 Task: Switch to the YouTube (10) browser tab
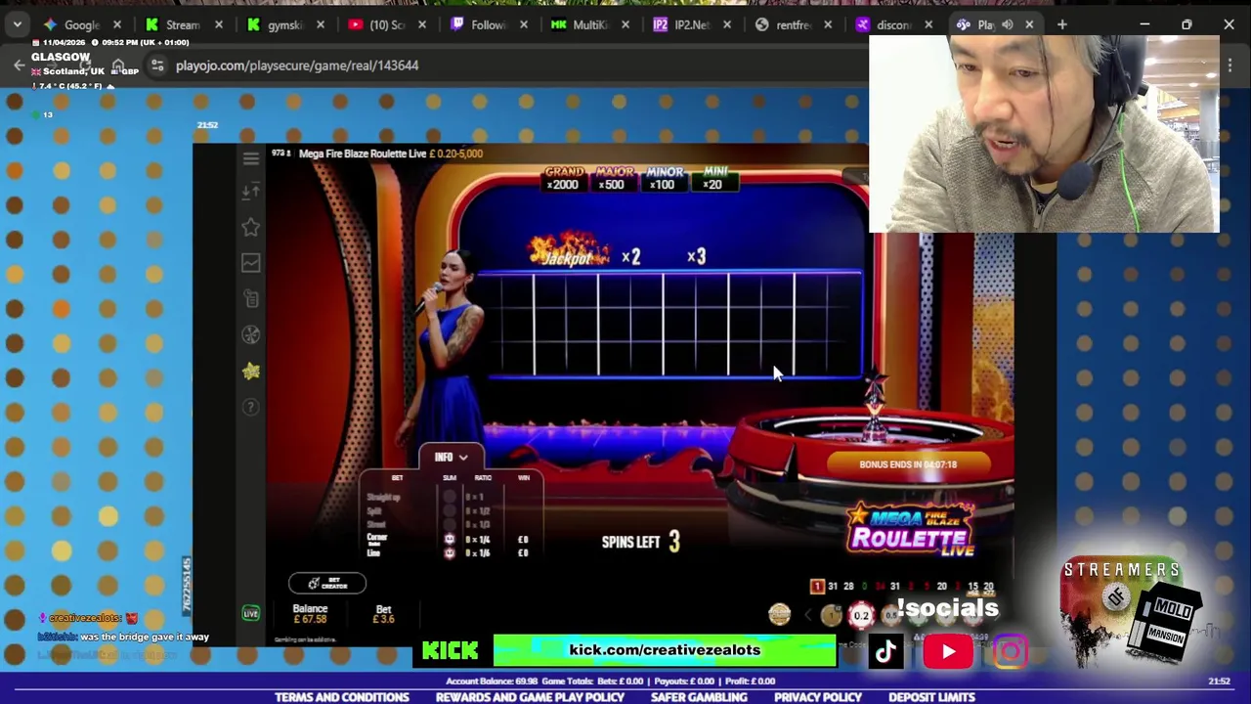pyautogui.click(x=387, y=24)
